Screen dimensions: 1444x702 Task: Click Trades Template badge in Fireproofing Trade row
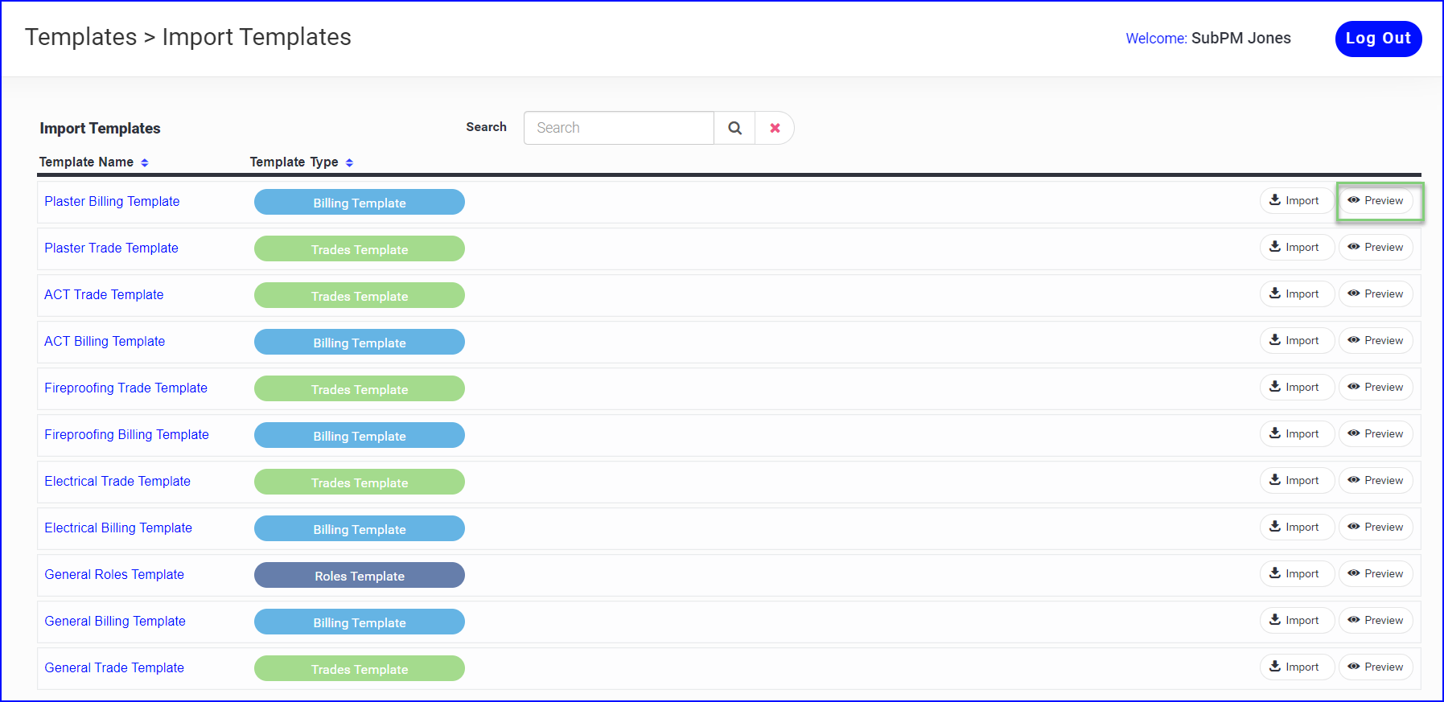coord(360,388)
